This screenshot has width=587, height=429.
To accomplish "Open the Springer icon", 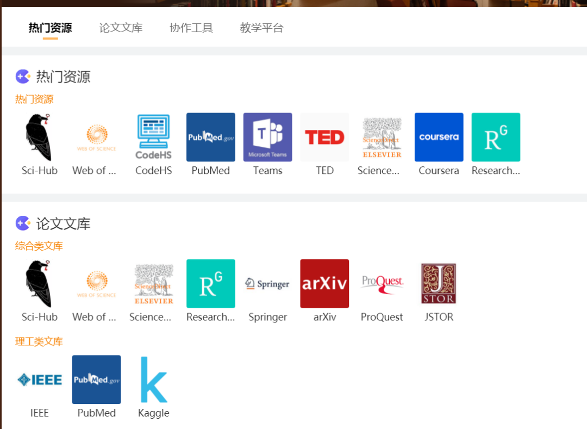I will tap(267, 284).
